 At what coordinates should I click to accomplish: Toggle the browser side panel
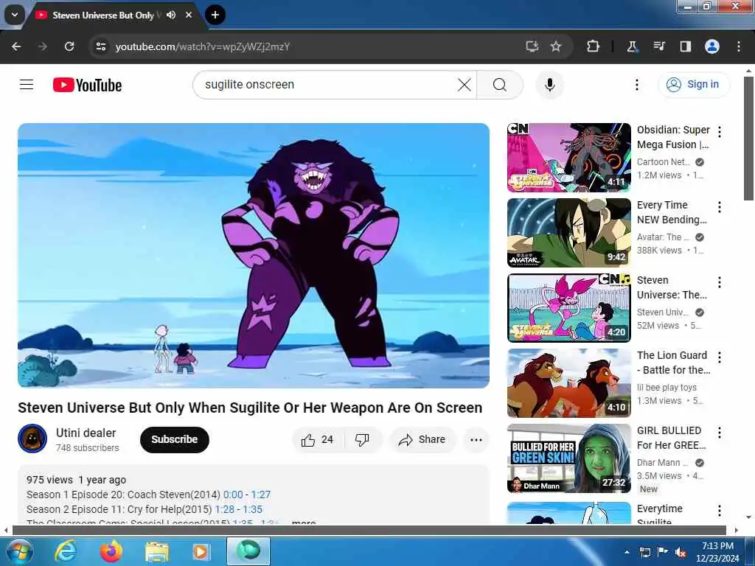coord(685,46)
